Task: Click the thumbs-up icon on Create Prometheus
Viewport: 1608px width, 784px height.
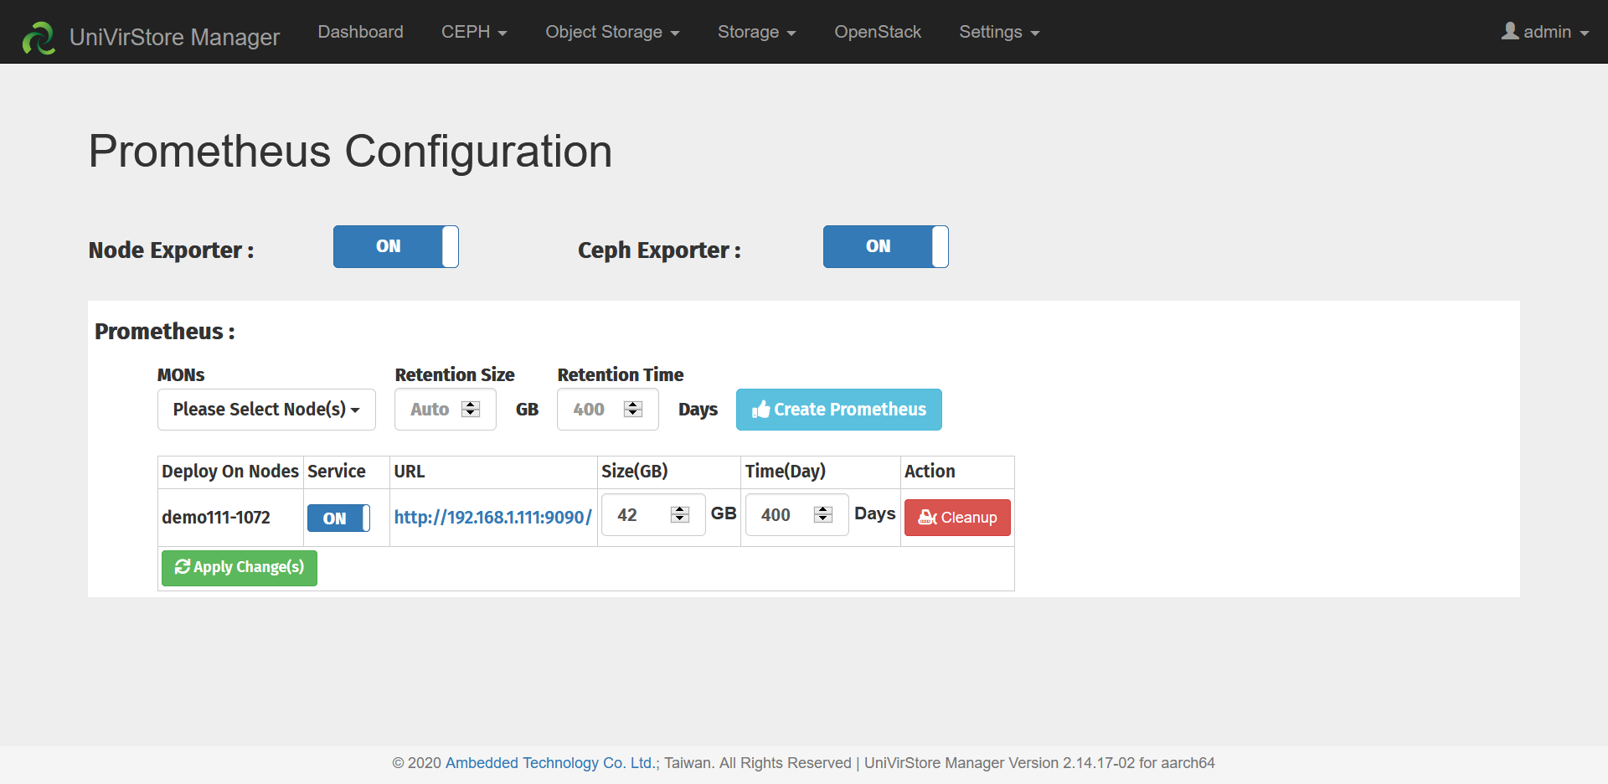Action: point(760,410)
